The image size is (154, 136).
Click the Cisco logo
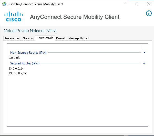tap(13, 16)
